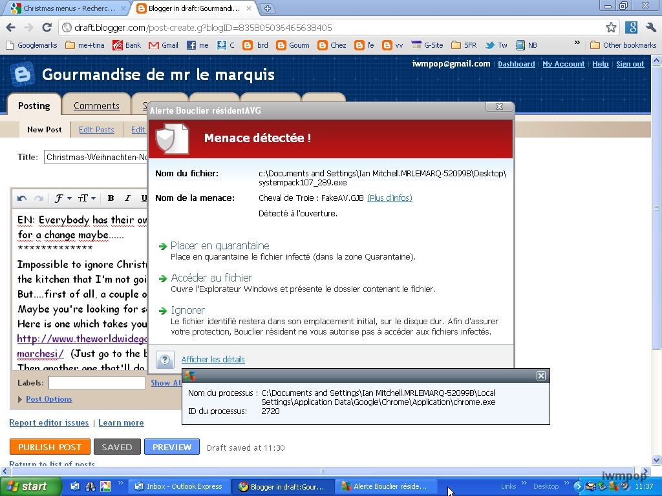This screenshot has height=496, width=662.
Task: Choose Placer en quarantaine option
Action: tap(220, 245)
